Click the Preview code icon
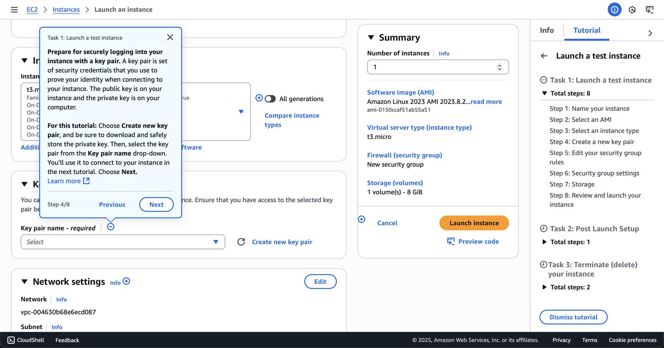The height and width of the screenshot is (348, 664). pos(451,241)
